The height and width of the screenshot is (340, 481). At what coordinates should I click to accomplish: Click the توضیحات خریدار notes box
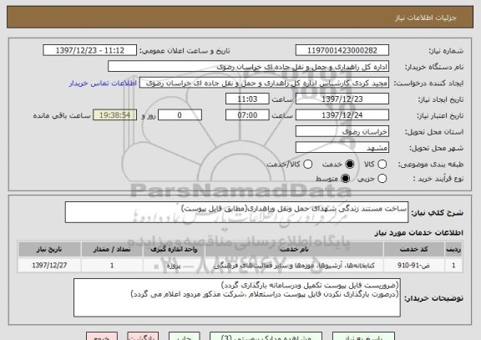pos(237,297)
